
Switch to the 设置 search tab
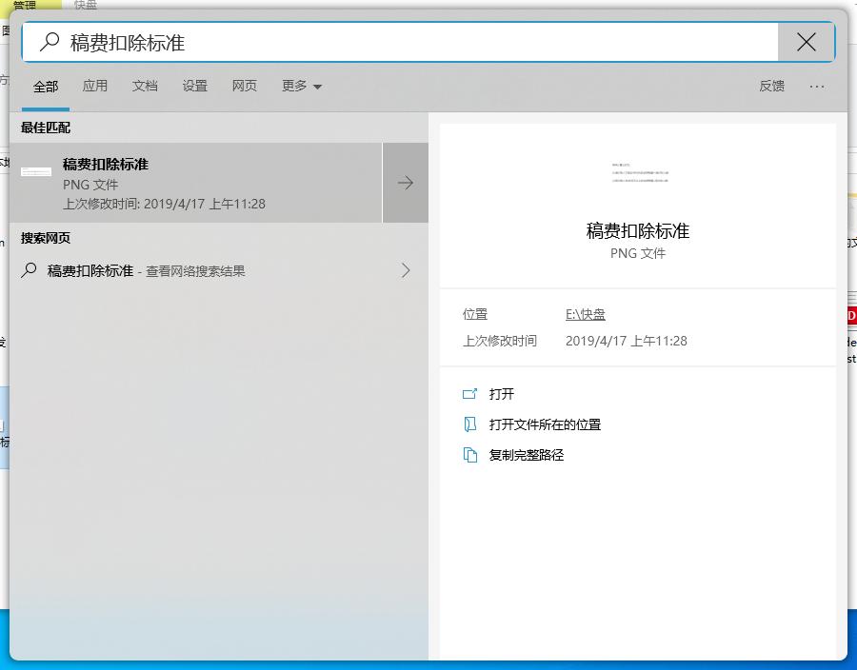[194, 86]
